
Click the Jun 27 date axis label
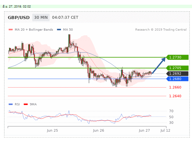tap(144, 130)
